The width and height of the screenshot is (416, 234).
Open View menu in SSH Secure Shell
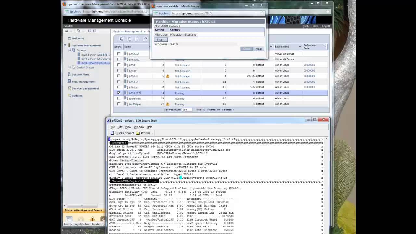coord(128,127)
